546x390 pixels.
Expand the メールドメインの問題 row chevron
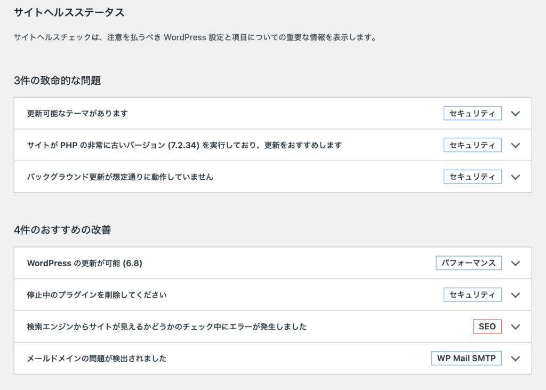(x=516, y=359)
